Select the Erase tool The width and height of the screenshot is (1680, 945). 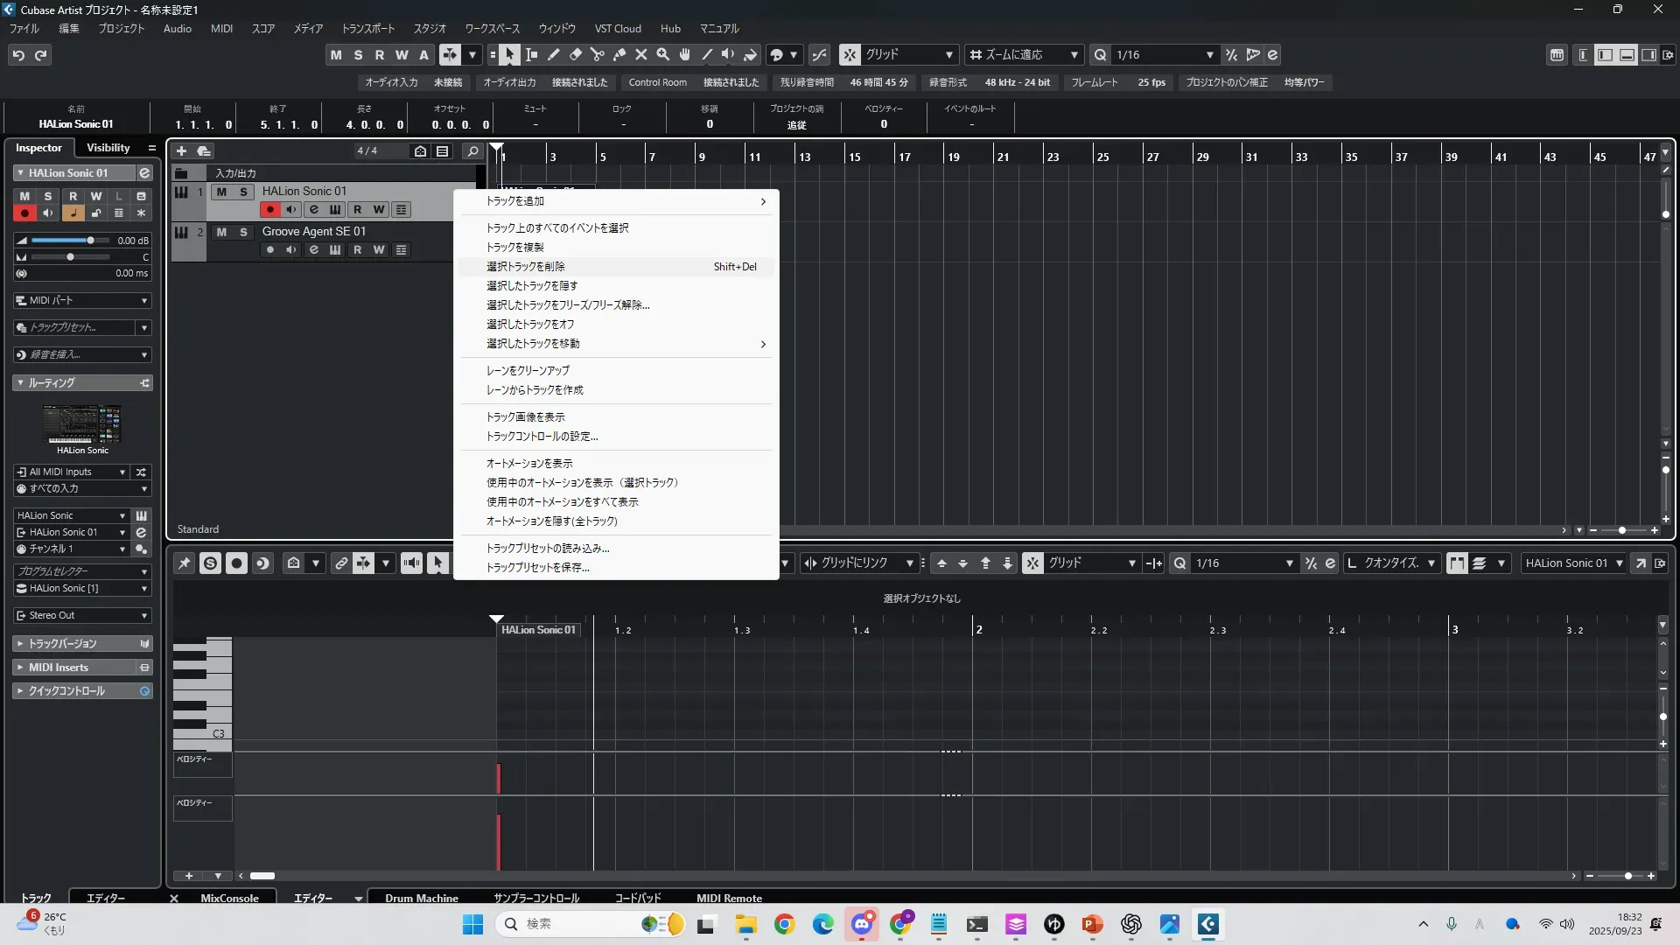click(x=576, y=54)
